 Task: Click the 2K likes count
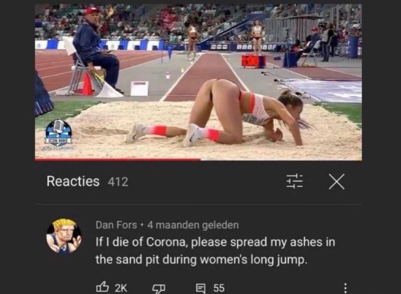pos(121,288)
